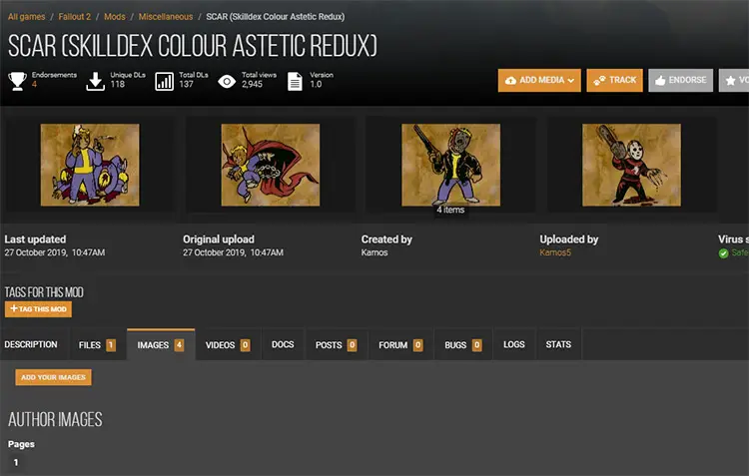
Task: Open the Bugs tab
Action: point(462,344)
